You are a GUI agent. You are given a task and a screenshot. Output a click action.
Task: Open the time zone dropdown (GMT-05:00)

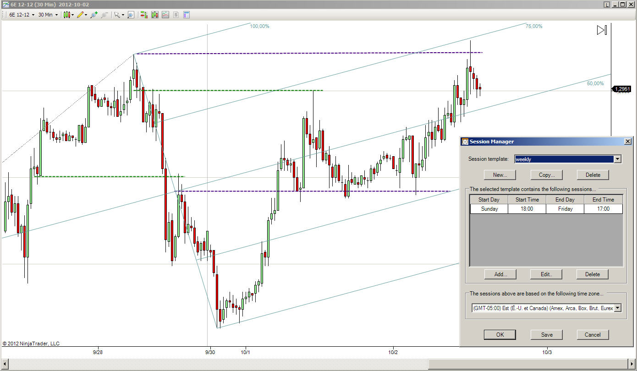[617, 308]
